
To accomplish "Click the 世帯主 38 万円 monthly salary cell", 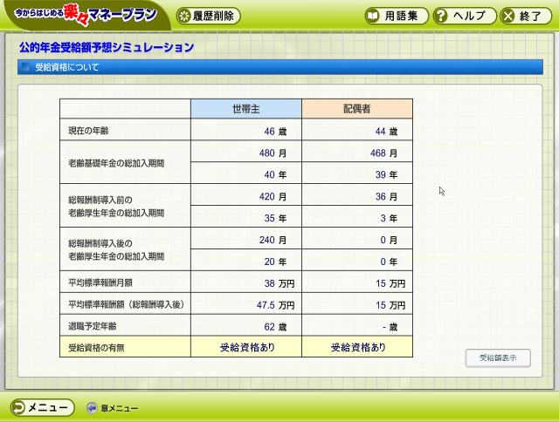I will (245, 283).
